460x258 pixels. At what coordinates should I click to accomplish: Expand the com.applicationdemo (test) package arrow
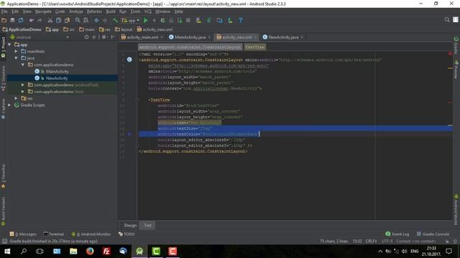22,92
